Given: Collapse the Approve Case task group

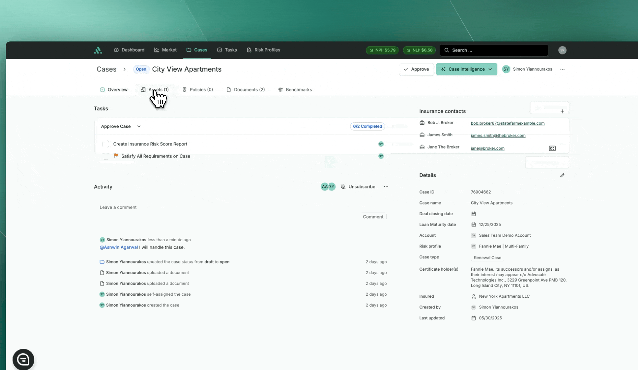Looking at the screenshot, I should (139, 126).
